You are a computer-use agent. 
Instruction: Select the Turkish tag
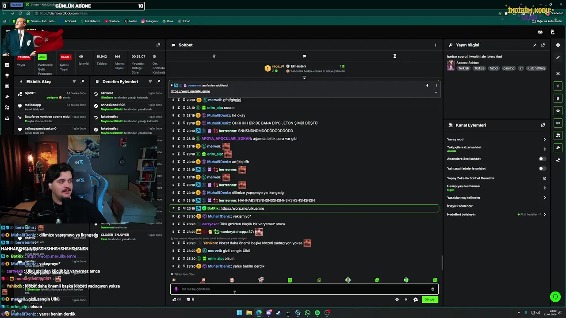coord(463,68)
